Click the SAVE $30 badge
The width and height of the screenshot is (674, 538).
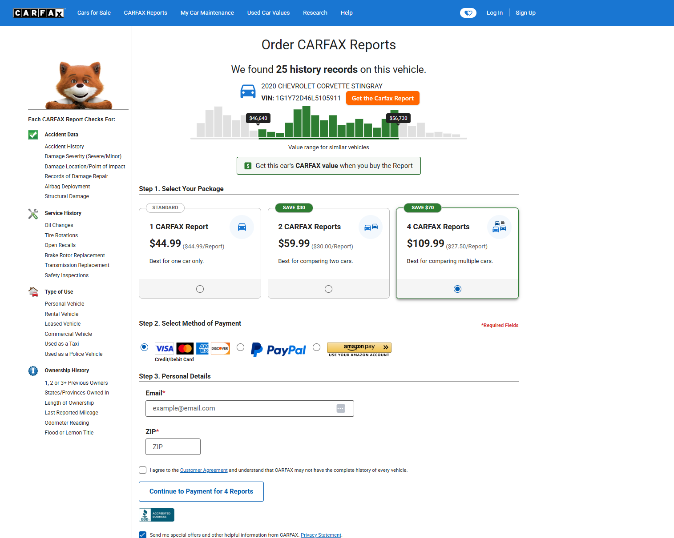click(294, 207)
